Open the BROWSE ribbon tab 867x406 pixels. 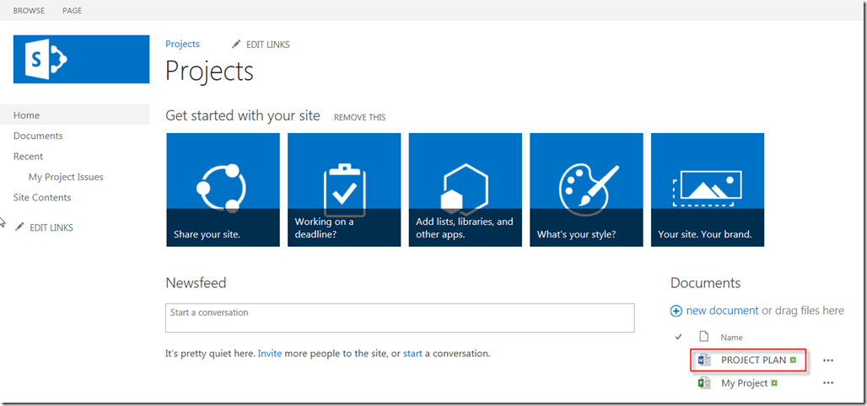[x=29, y=11]
